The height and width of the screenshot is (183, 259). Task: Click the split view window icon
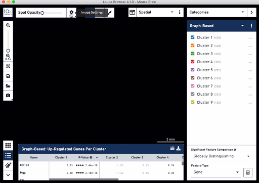click(x=133, y=12)
